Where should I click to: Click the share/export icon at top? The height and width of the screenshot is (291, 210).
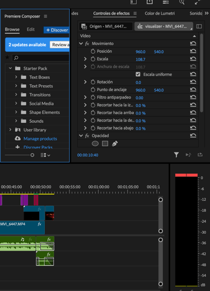tap(150, 2)
